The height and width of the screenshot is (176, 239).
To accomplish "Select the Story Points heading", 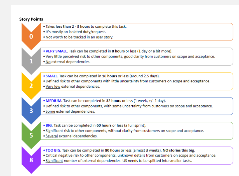I will pyautogui.click(x=31, y=19).
